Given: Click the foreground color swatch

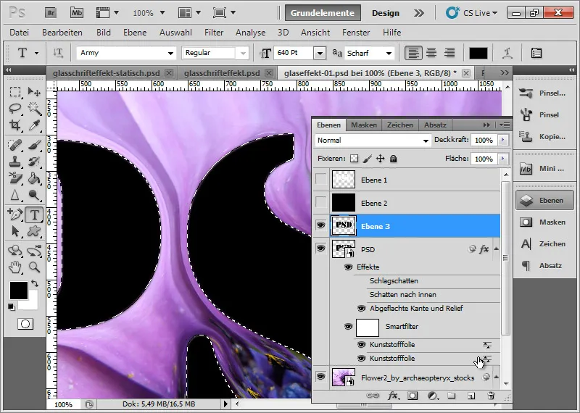Looking at the screenshot, I should 19,291.
